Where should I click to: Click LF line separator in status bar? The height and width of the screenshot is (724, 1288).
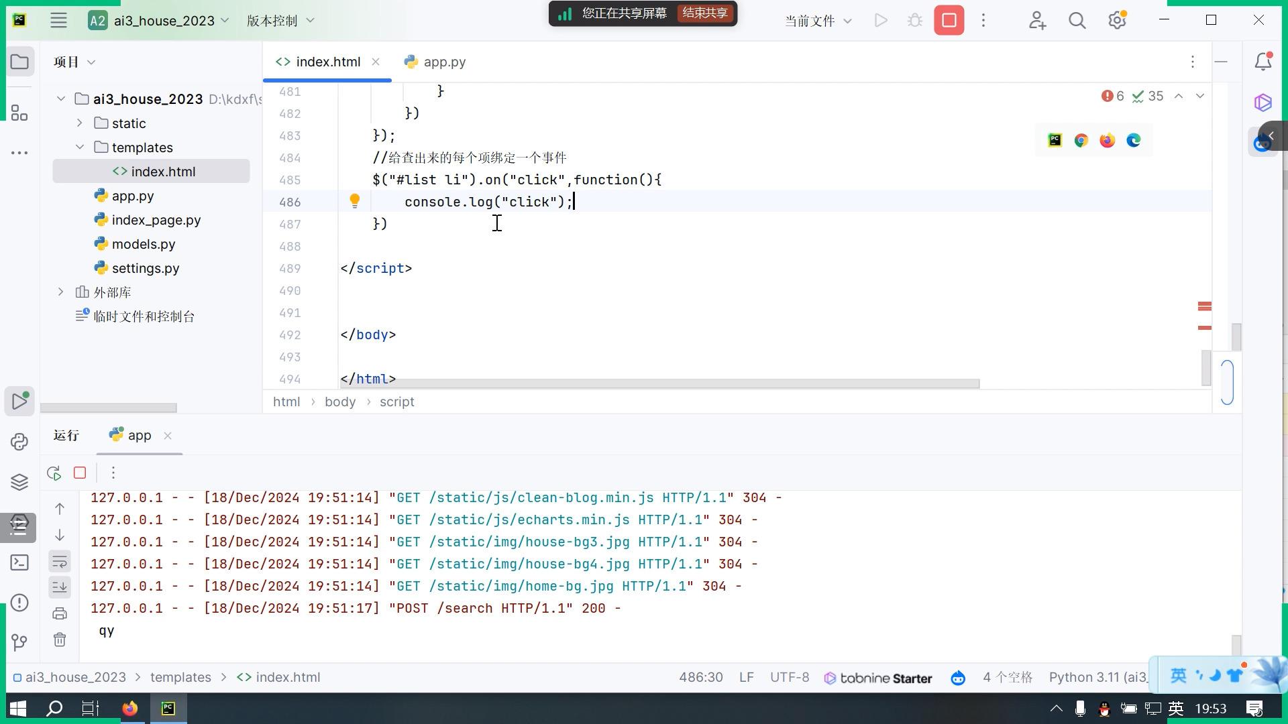(746, 677)
